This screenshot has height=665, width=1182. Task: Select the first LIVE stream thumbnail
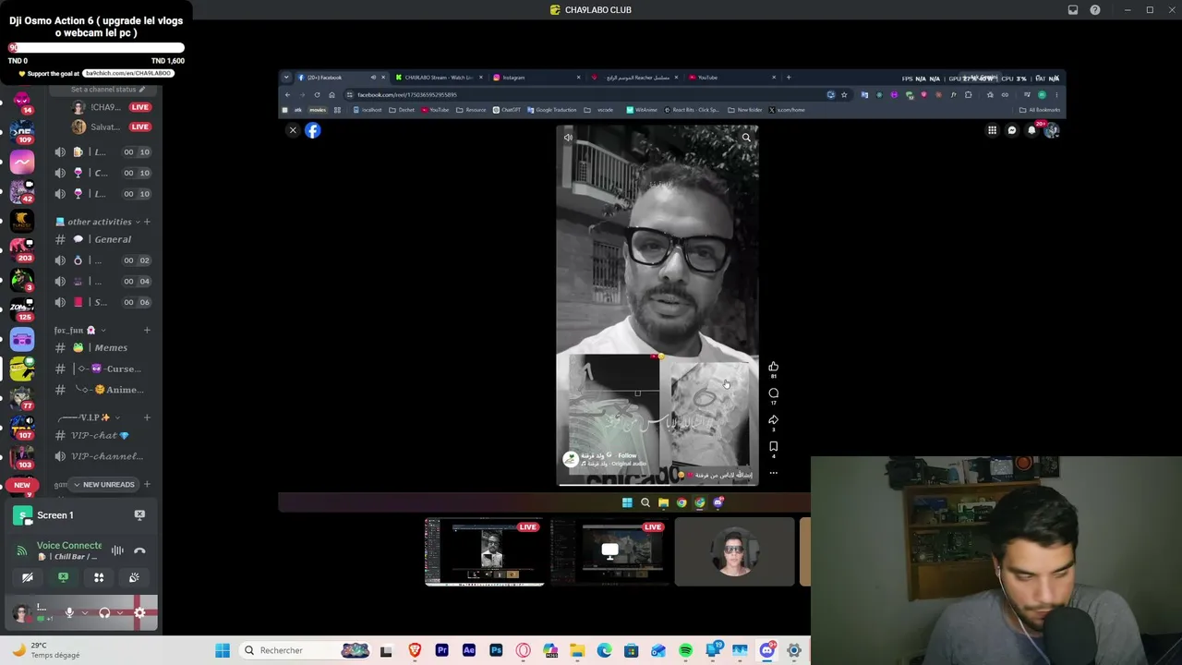click(x=484, y=552)
